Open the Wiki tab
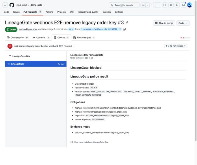 [x=72, y=12]
